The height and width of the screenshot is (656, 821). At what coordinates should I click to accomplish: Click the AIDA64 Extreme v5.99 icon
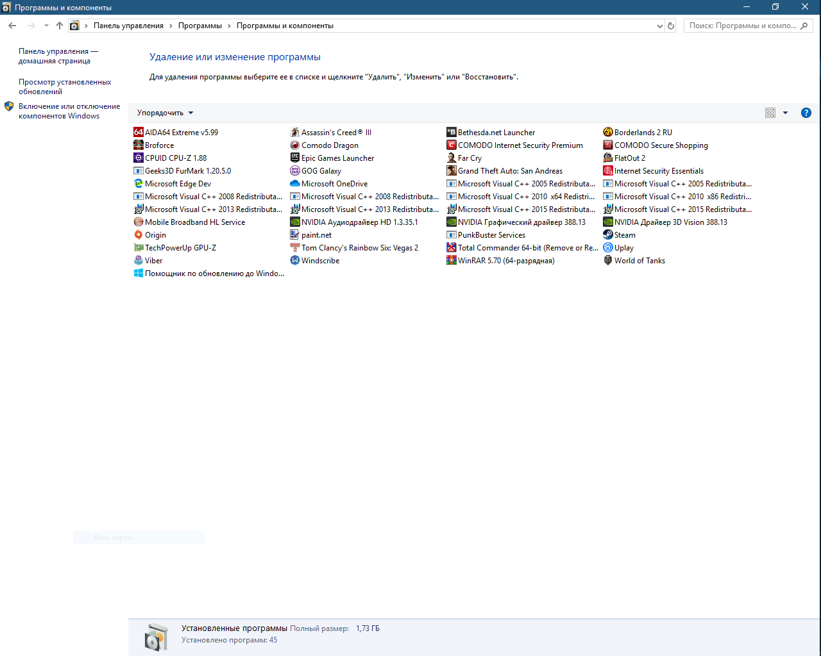[139, 133]
